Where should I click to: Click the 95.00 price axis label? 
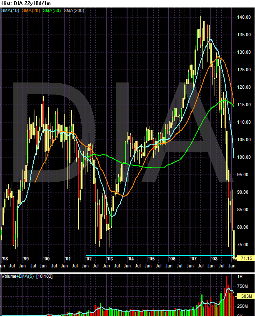click(x=242, y=175)
